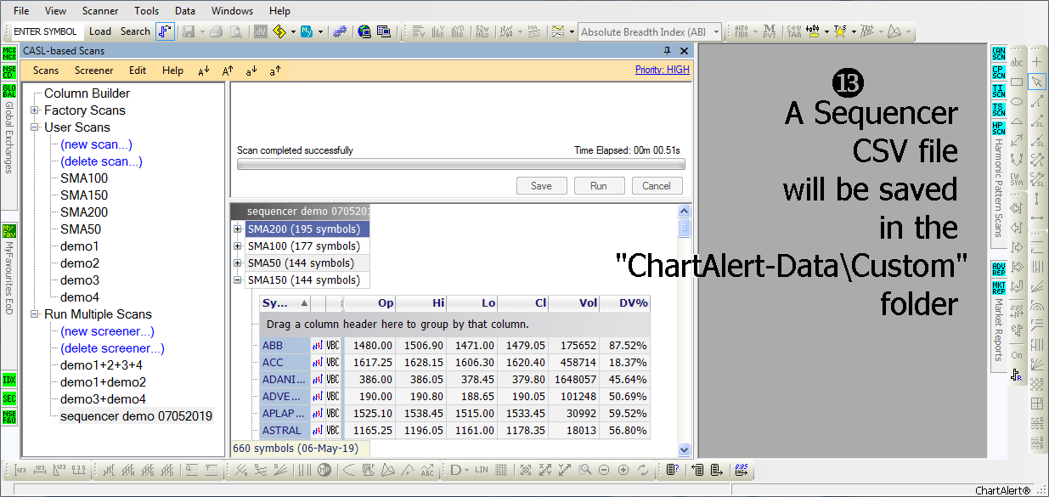The height and width of the screenshot is (497, 1049).
Task: Open the ADV REP report icon
Action: tap(999, 270)
